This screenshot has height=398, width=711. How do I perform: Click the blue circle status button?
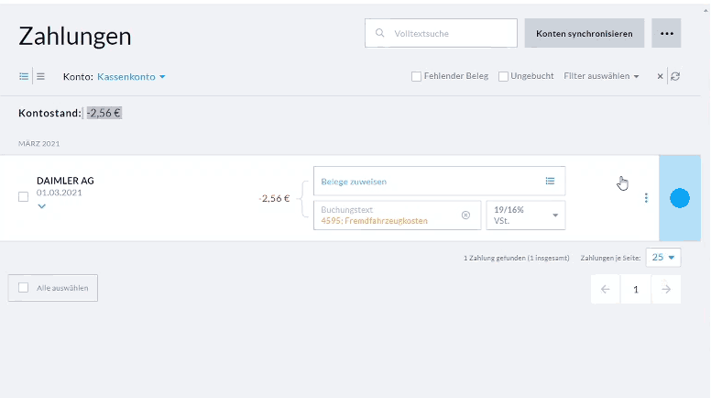point(679,198)
